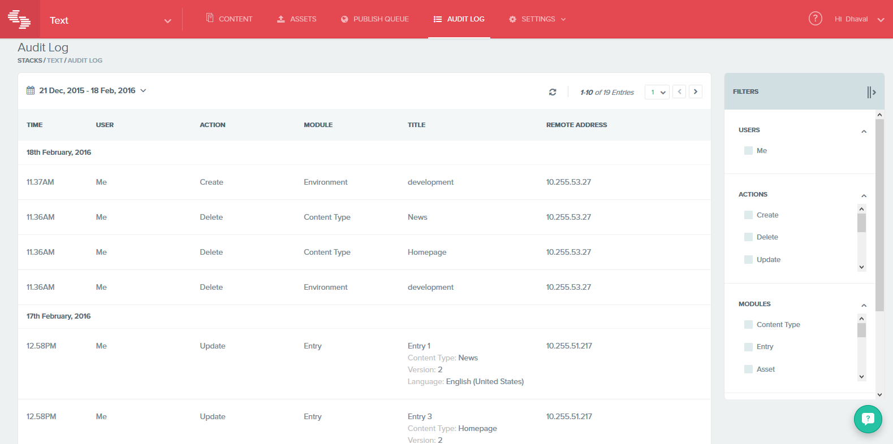This screenshot has width=893, height=444.
Task: Follow the STACKS breadcrumb link
Action: [30, 60]
